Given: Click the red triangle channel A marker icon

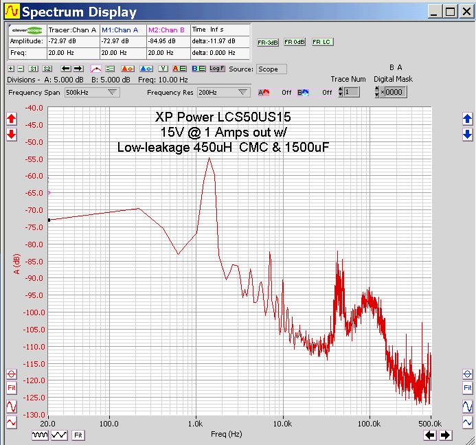Looking at the screenshot, I should 128,69.
